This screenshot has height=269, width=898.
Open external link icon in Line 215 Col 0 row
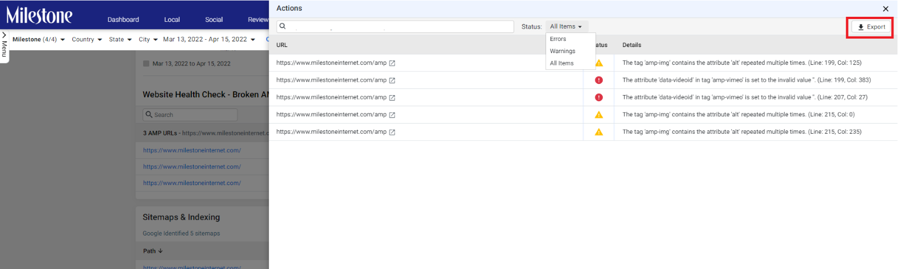coord(392,115)
